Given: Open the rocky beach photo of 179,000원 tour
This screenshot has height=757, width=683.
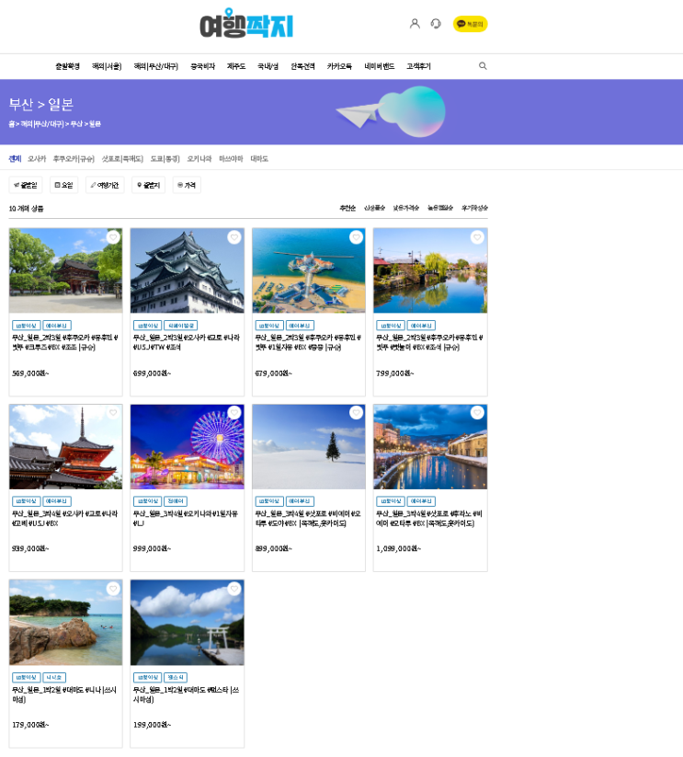Looking at the screenshot, I should (65, 623).
